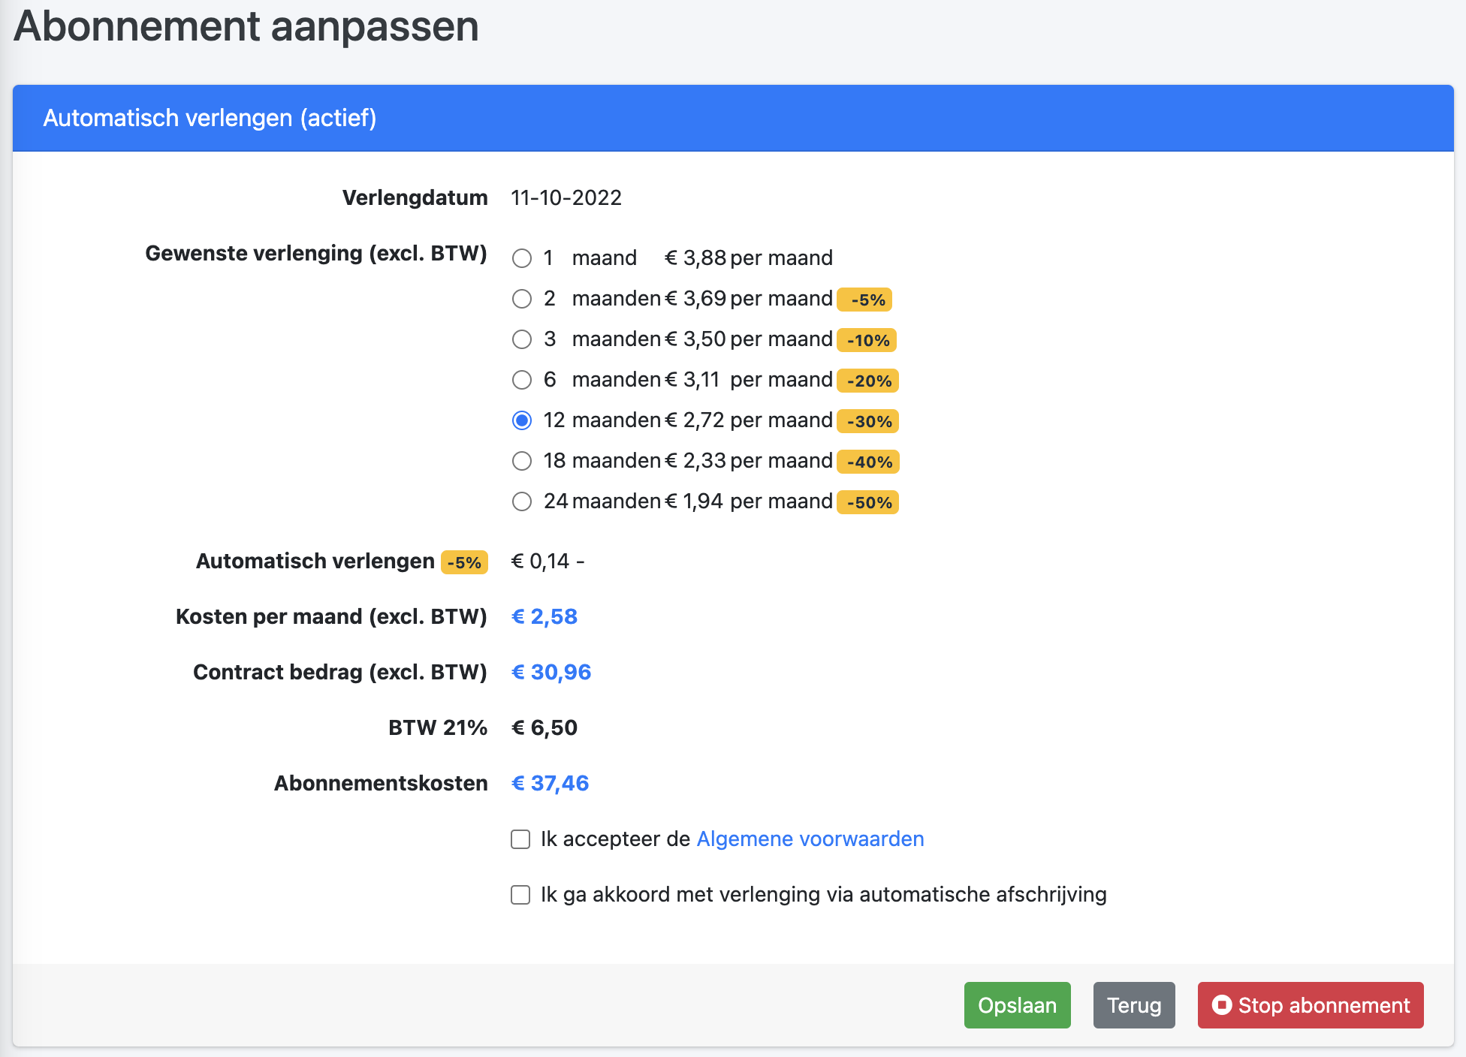Click the monthly cost € 2,58
1466x1057 pixels.
pyautogui.click(x=544, y=616)
